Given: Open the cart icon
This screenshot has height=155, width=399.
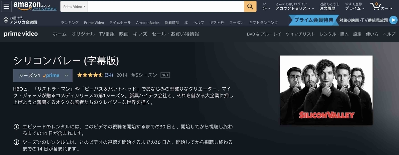Looking at the screenshot, I should pyautogui.click(x=381, y=6).
